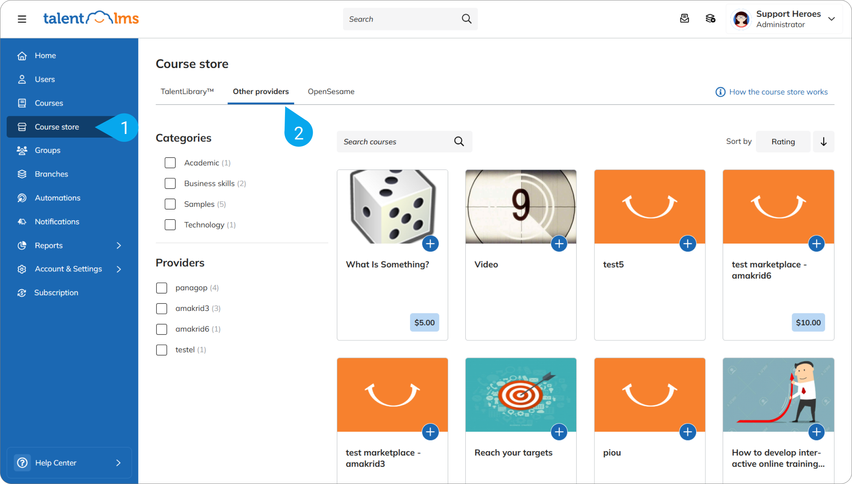Open the dice course thumbnail

tap(392, 206)
